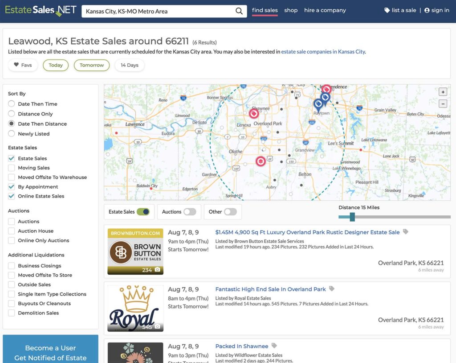Click the EstateSales.NET logo

39,10
